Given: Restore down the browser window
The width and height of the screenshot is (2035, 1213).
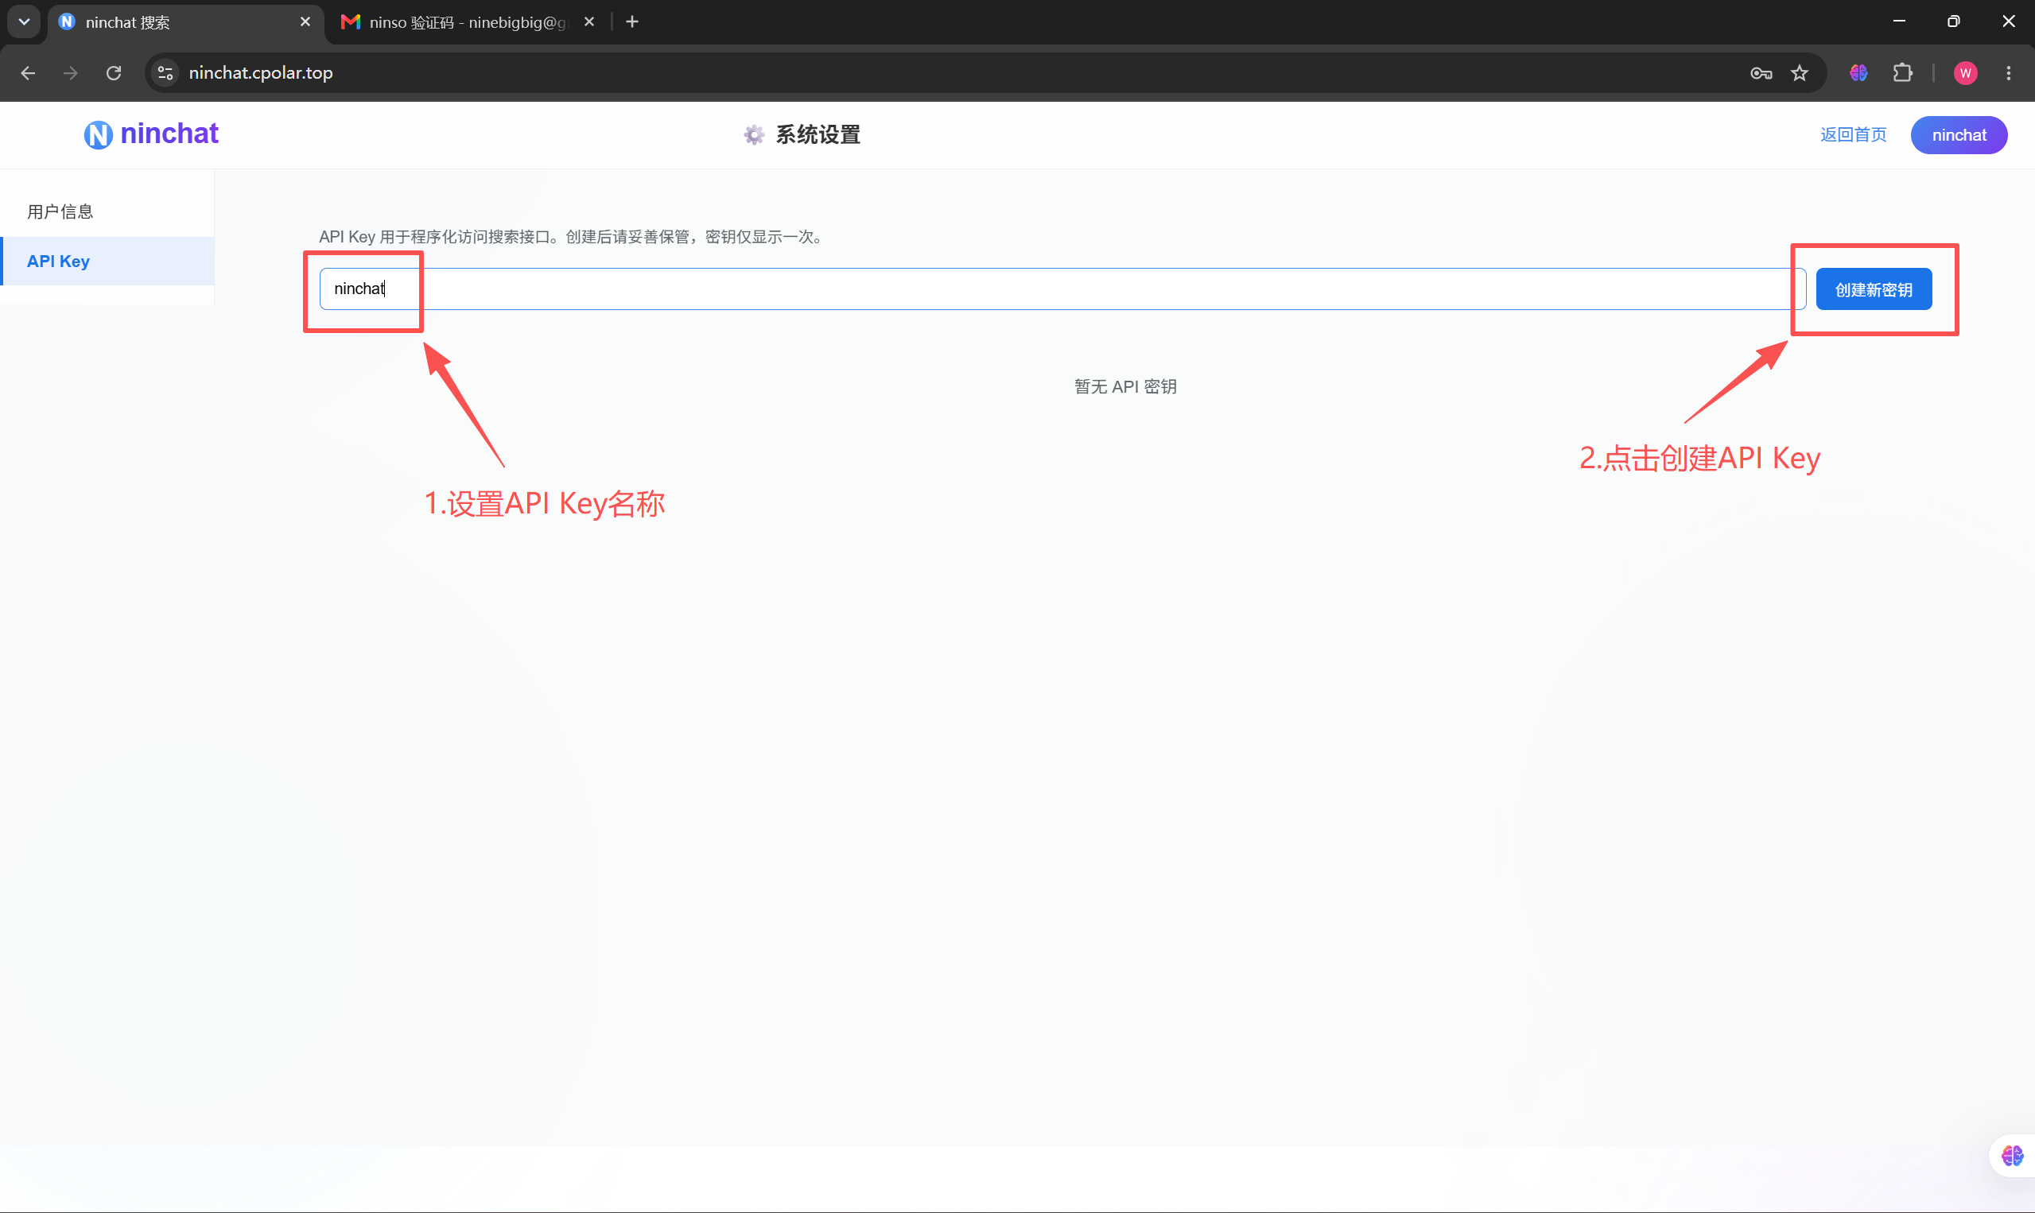Looking at the screenshot, I should (1953, 22).
